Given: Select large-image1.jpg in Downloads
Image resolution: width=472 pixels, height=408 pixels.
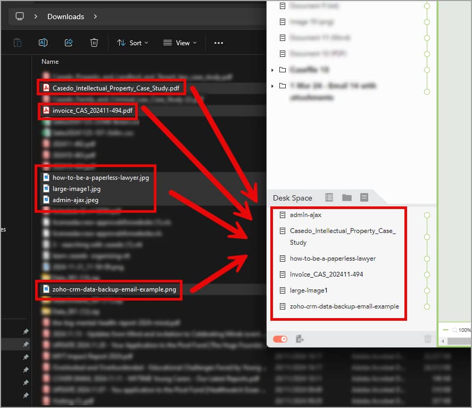Looking at the screenshot, I should (x=77, y=189).
